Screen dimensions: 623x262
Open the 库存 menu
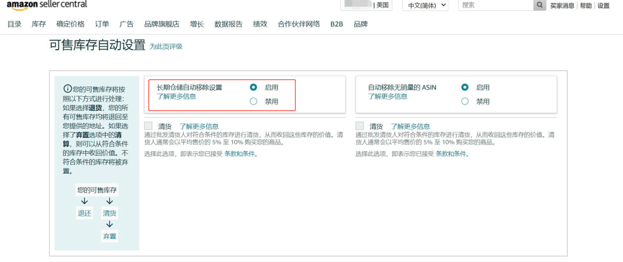click(x=39, y=24)
